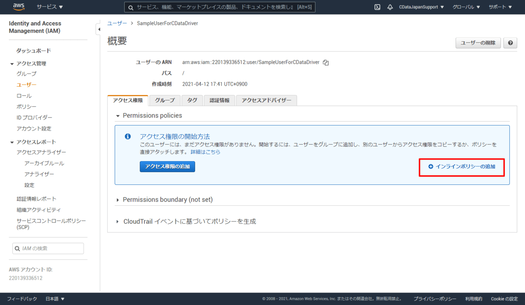The image size is (525, 305).
Task: Switch to the タグ tab
Action: coord(192,101)
